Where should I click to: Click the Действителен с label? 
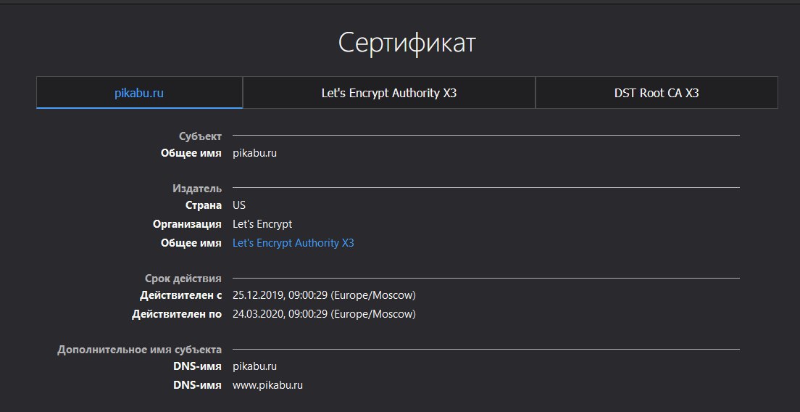click(180, 295)
